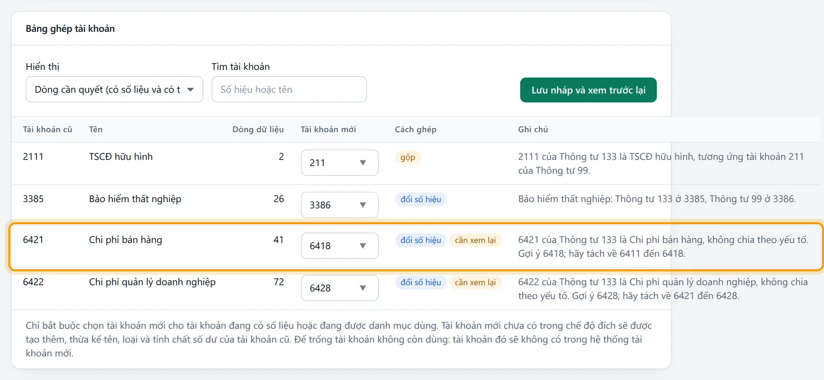Click the Dòng dữ liệu column header
This screenshot has height=380, width=824.
coord(258,130)
